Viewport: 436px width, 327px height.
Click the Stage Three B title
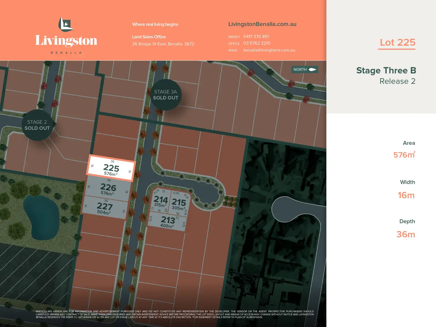coord(386,70)
